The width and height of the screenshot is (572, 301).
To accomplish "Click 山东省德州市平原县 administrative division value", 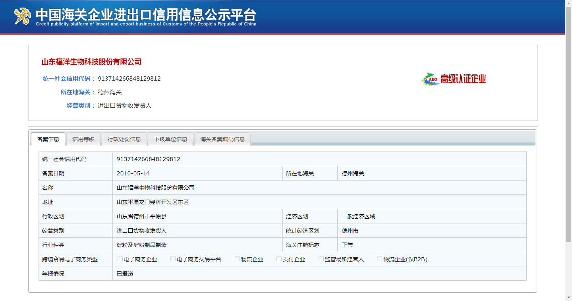I will [141, 216].
